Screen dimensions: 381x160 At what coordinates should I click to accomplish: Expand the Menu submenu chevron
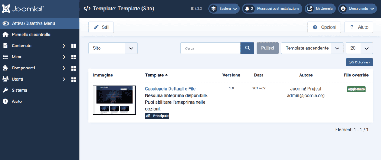64,57
